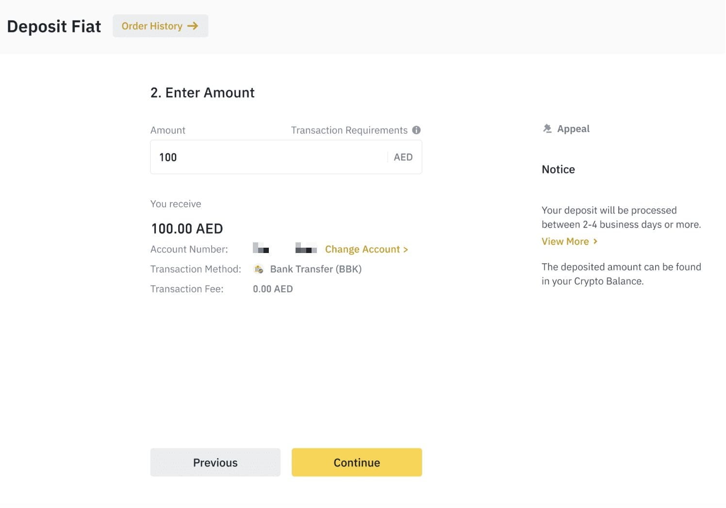Image resolution: width=726 pixels, height=508 pixels.
Task: Click the arrow icon in Order History
Action: (x=193, y=26)
